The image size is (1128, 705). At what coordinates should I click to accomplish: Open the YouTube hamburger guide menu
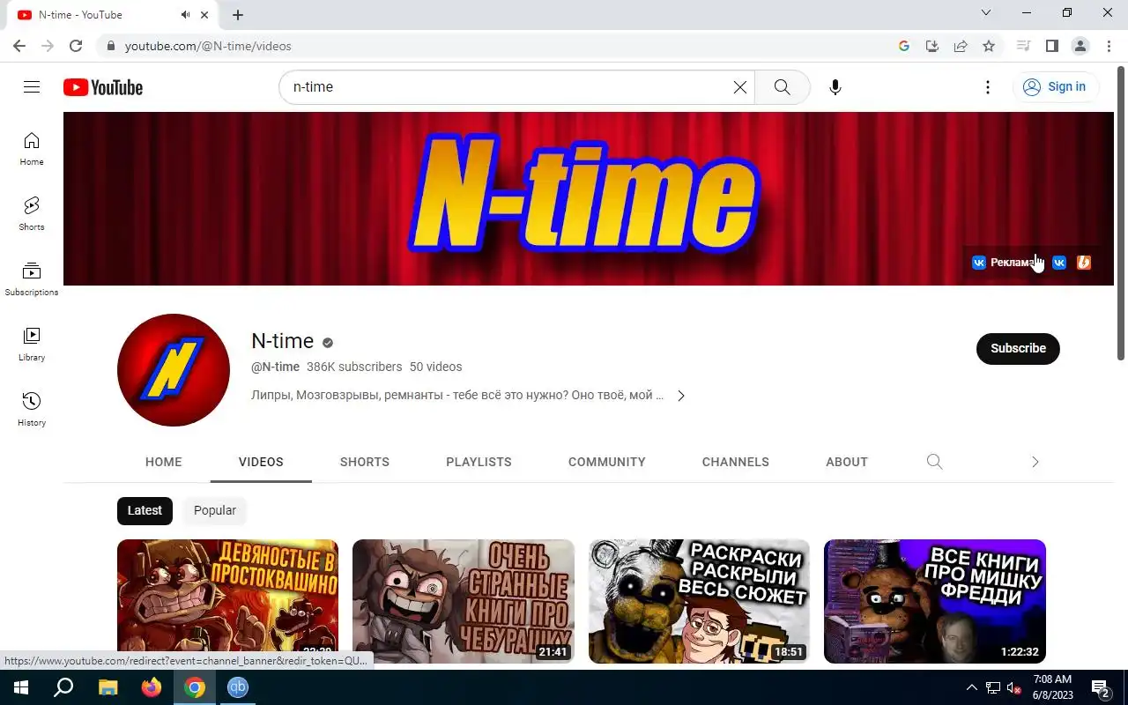point(32,86)
